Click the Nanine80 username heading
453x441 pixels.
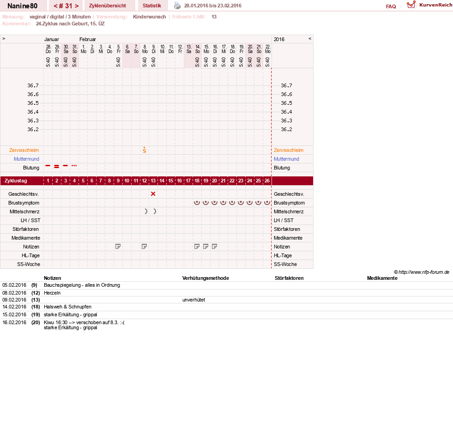click(22, 6)
